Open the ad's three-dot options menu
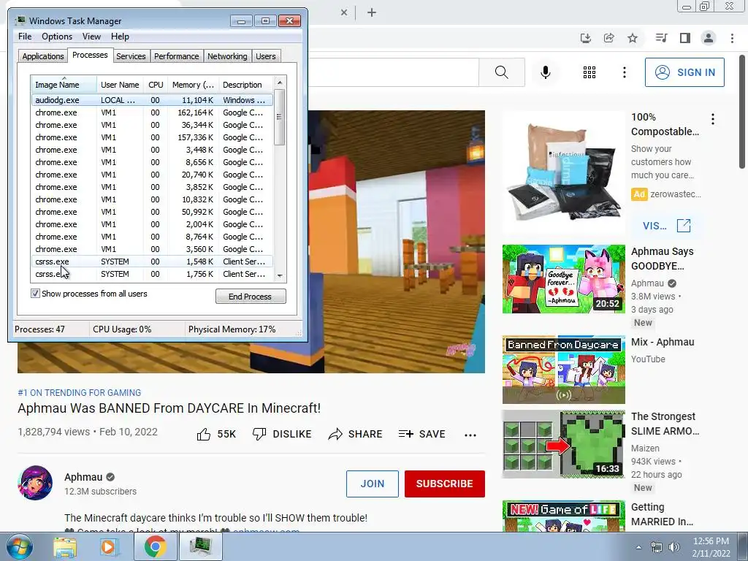This screenshot has width=748, height=561. point(713,119)
